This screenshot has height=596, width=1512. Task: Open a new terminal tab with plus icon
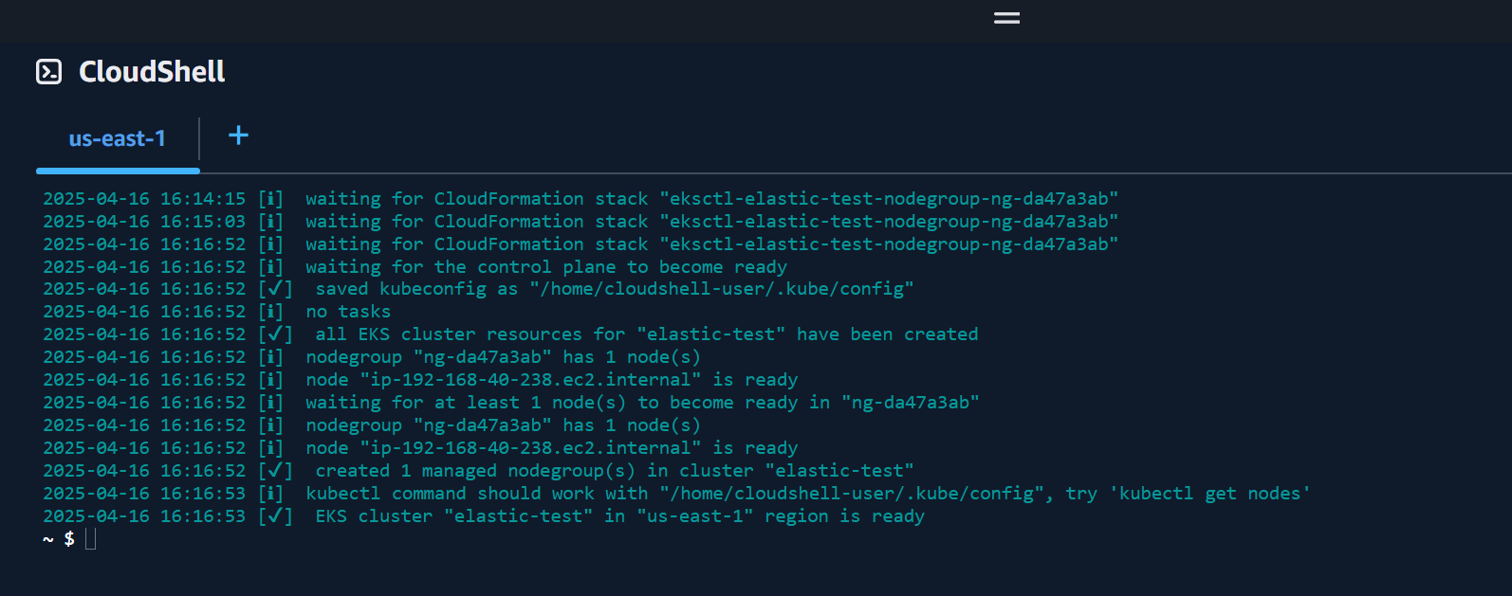pyautogui.click(x=239, y=135)
